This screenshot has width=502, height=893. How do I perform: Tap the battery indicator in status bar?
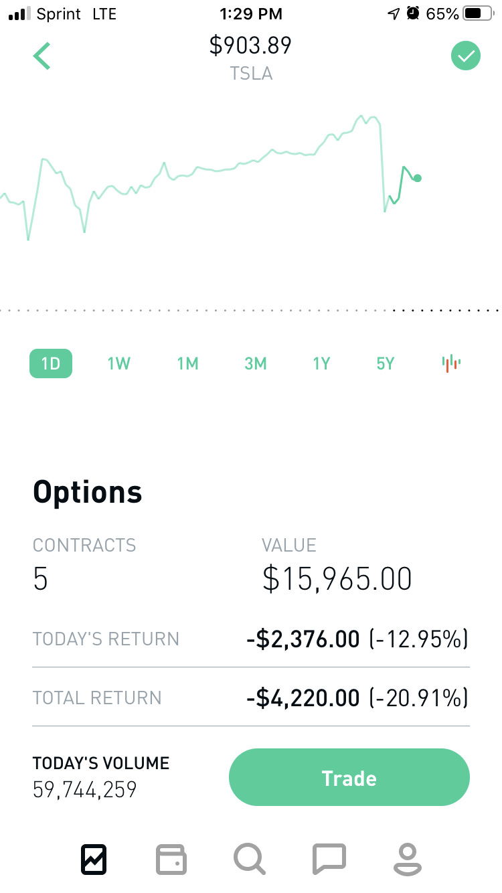click(476, 13)
